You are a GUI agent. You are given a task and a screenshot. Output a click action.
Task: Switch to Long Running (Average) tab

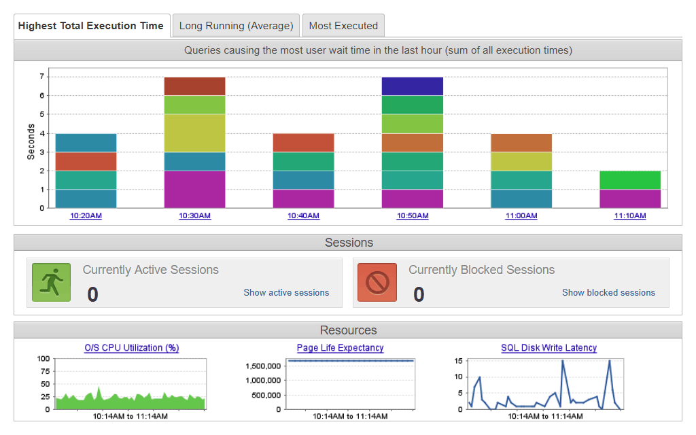point(236,26)
